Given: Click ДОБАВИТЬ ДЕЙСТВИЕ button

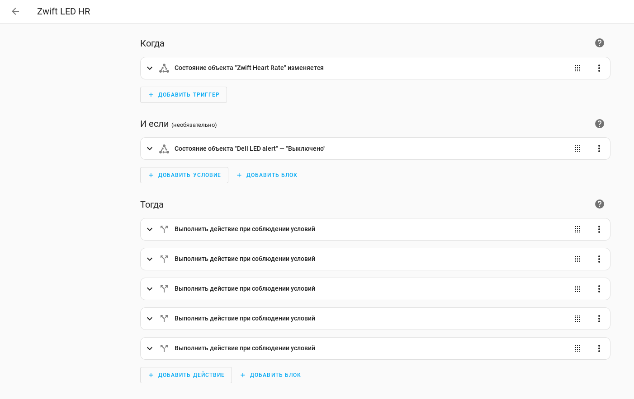Looking at the screenshot, I should tap(186, 375).
